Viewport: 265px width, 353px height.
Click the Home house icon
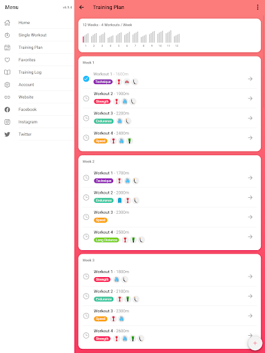[x=8, y=23]
